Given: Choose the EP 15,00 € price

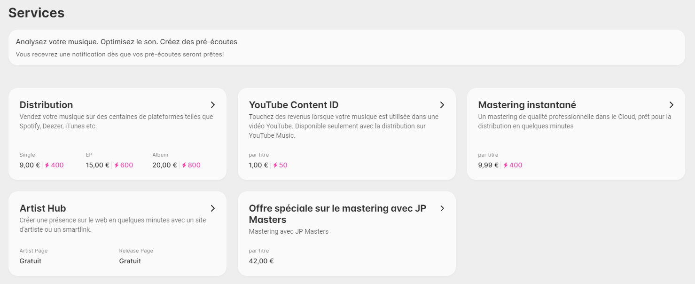Looking at the screenshot, I should click(98, 165).
